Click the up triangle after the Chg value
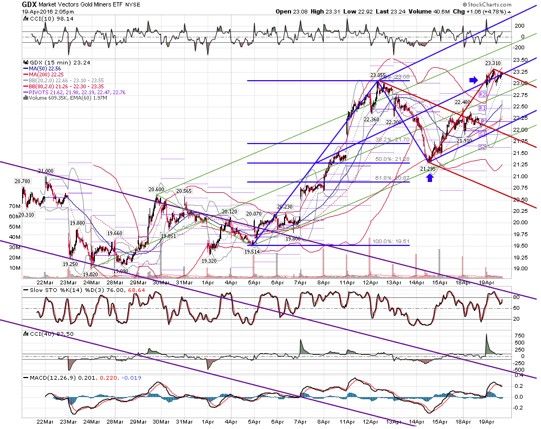Image resolution: width=541 pixels, height=429 pixels. click(x=509, y=12)
